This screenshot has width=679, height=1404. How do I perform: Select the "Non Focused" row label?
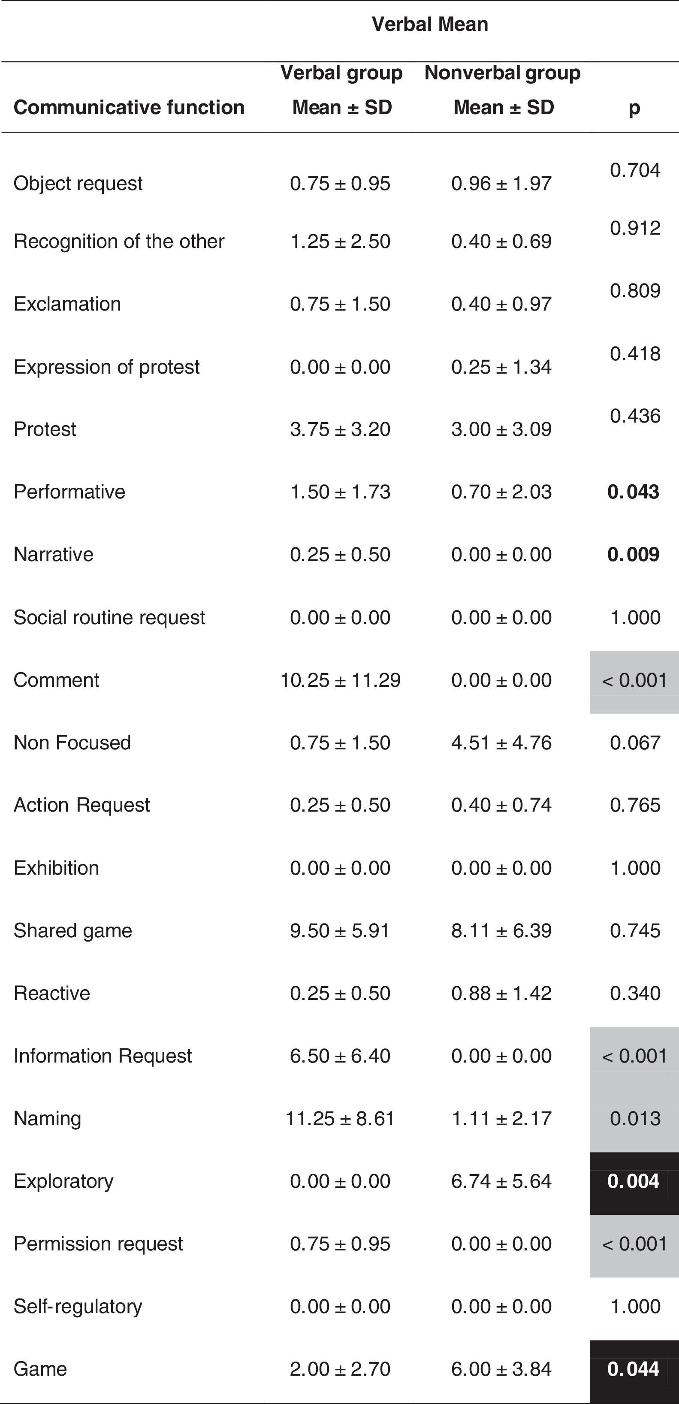coord(72,743)
